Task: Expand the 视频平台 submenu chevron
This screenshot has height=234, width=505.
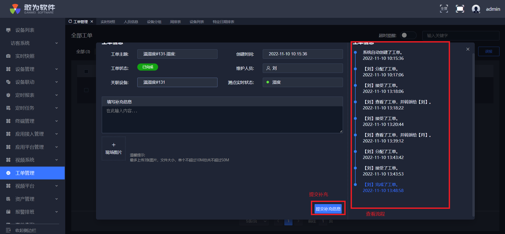Action: coord(57,186)
